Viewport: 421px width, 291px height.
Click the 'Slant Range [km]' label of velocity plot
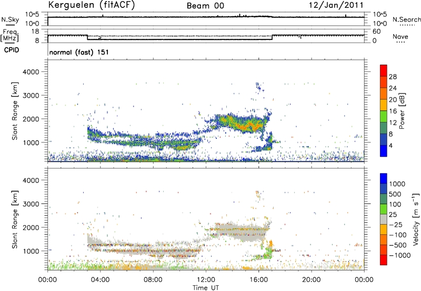click(x=15, y=220)
